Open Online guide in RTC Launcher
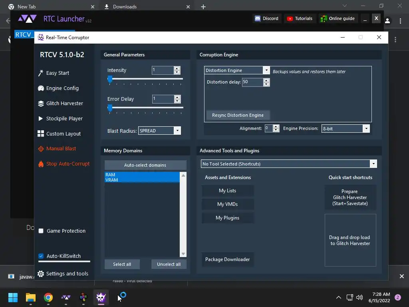This screenshot has height=307, width=409. 338,18
